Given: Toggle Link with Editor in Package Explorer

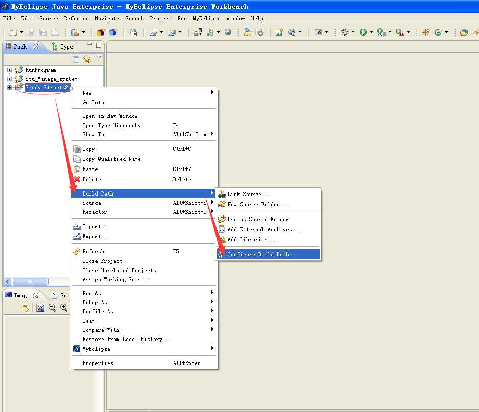Looking at the screenshot, I should (87, 59).
